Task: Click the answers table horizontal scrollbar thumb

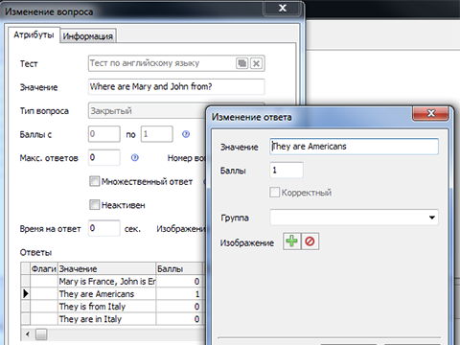Action: click(41, 334)
